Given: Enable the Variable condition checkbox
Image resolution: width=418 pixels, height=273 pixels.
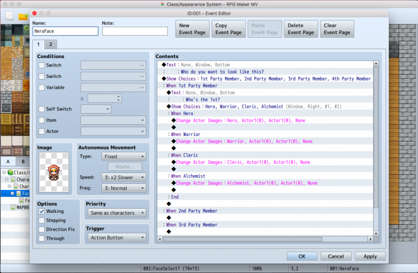Looking at the screenshot, I should point(42,87).
